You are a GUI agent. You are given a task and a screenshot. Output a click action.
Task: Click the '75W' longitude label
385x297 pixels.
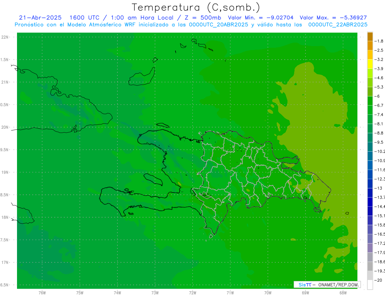tap(80, 293)
